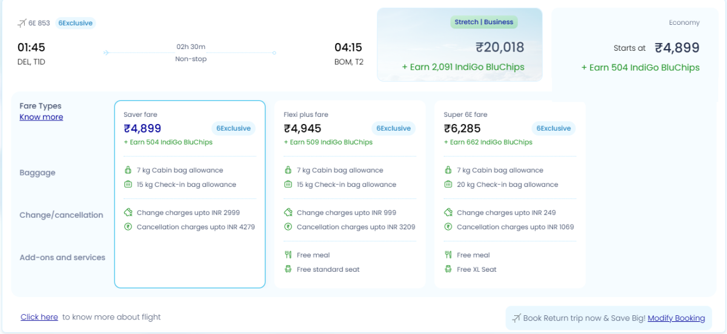Click the airplane icon beside flight 6E 853
Screen dimensions: 727x334
(22, 23)
